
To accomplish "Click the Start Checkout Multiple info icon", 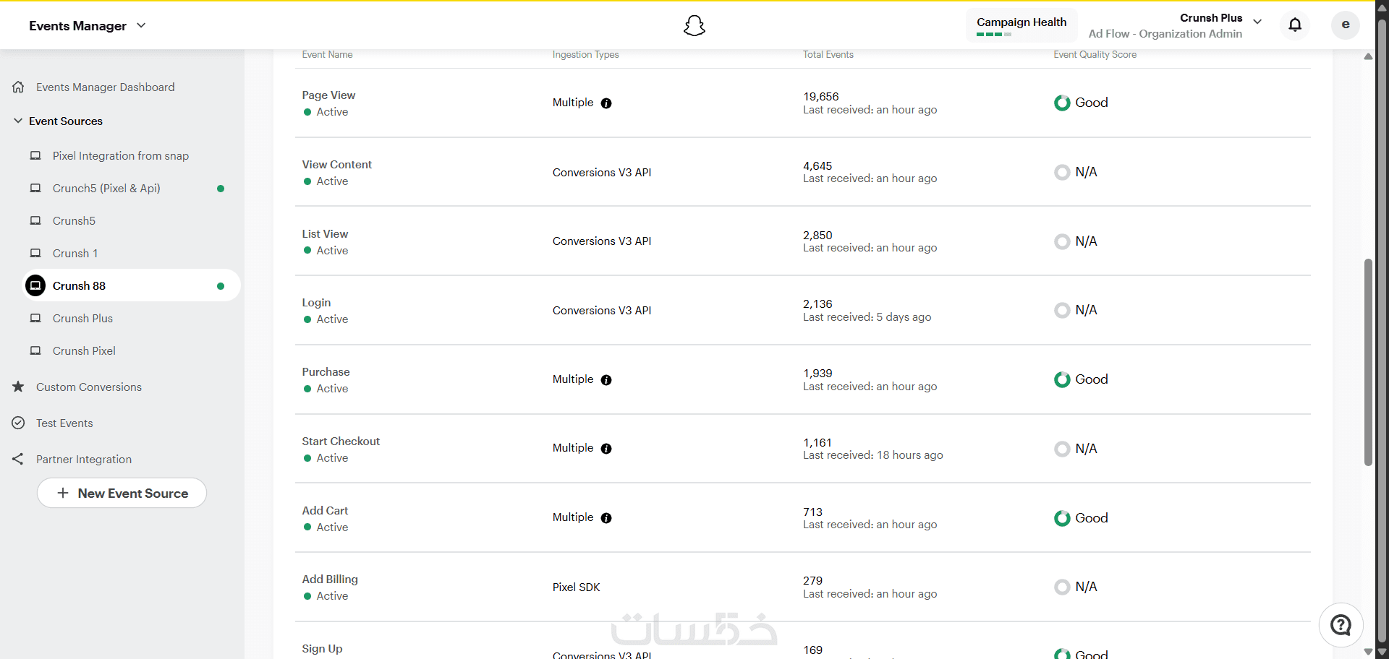I will coord(606,449).
